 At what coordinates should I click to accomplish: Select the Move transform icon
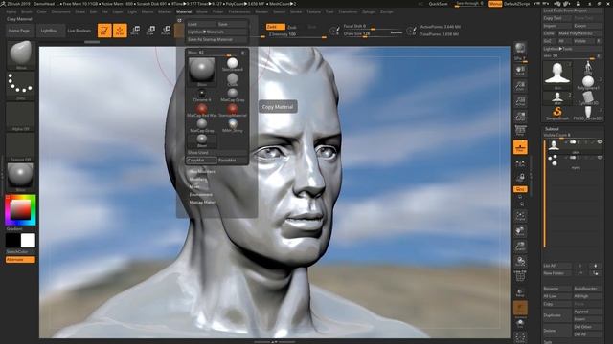click(135, 30)
